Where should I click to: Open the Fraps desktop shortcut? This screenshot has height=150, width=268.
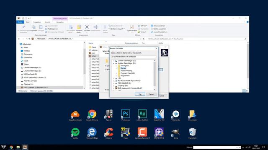pyautogui.click(x=126, y=133)
